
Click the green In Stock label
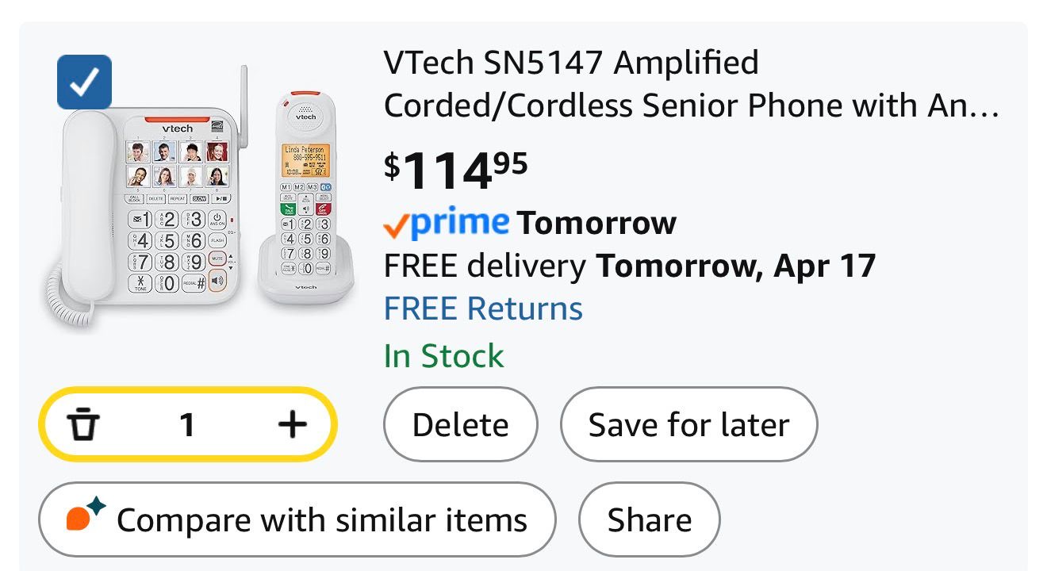pos(443,356)
